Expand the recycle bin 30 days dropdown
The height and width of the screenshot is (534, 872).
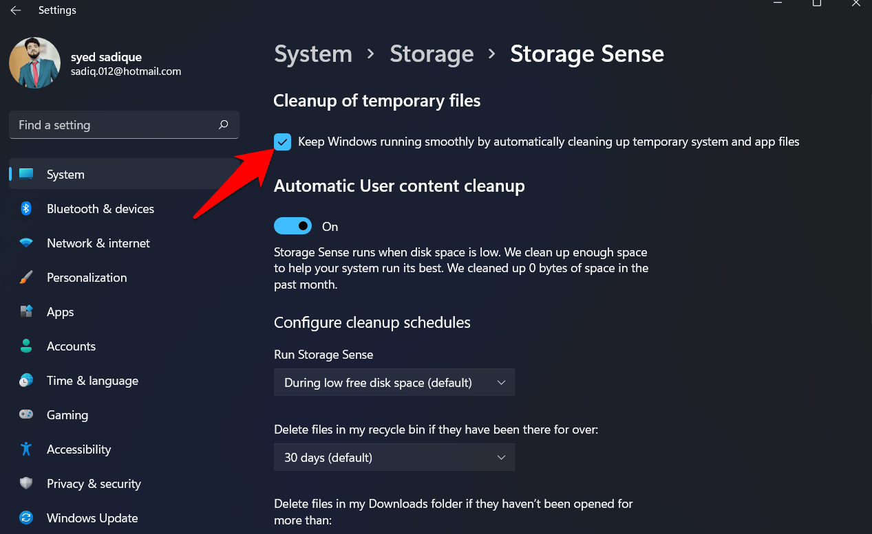click(394, 458)
